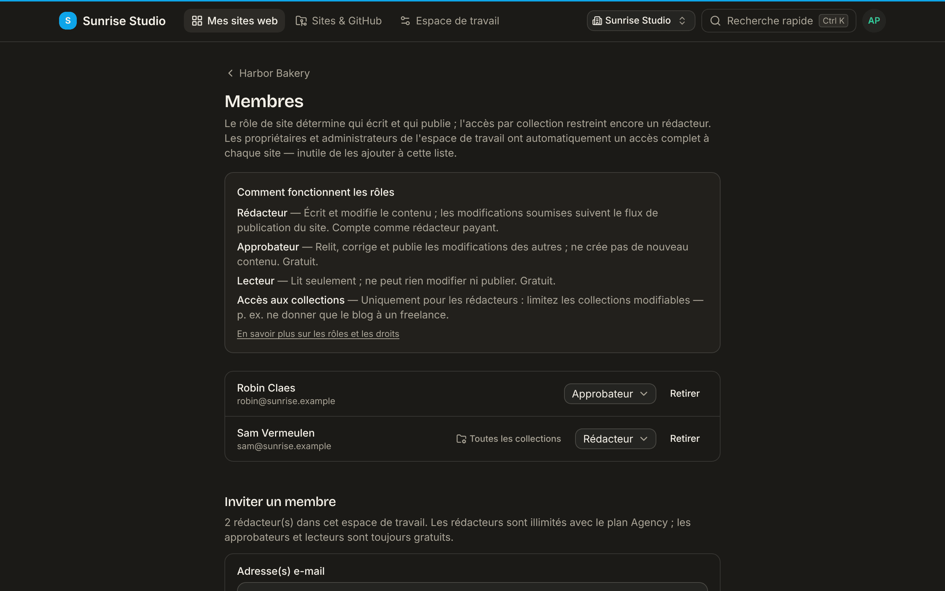This screenshot has width=945, height=591.
Task: Go back to Harbor Bakery
Action: [268, 73]
